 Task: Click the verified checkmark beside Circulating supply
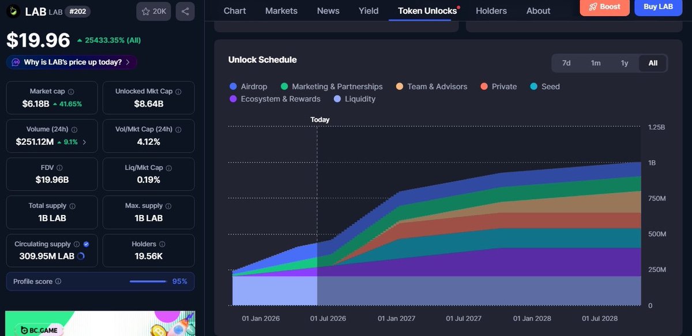click(x=86, y=244)
